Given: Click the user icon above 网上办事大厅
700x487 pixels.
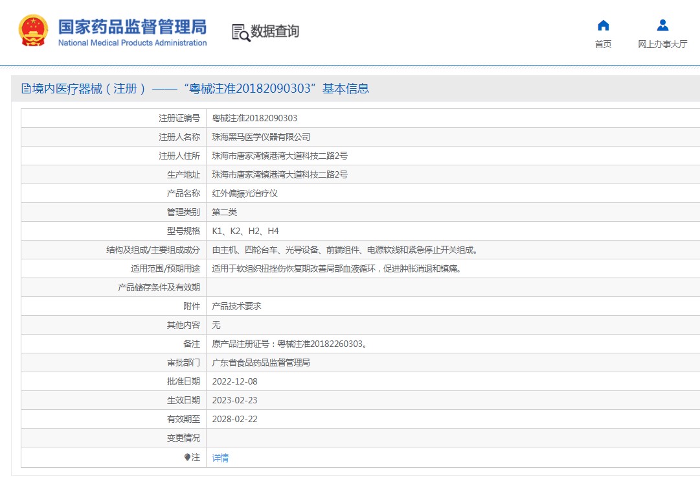Looking at the screenshot, I should (x=662, y=25).
